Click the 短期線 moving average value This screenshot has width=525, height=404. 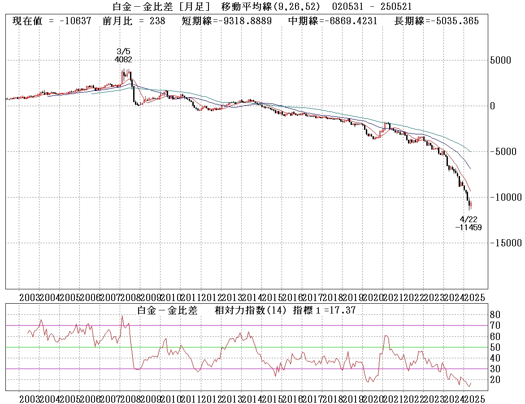[227, 21]
